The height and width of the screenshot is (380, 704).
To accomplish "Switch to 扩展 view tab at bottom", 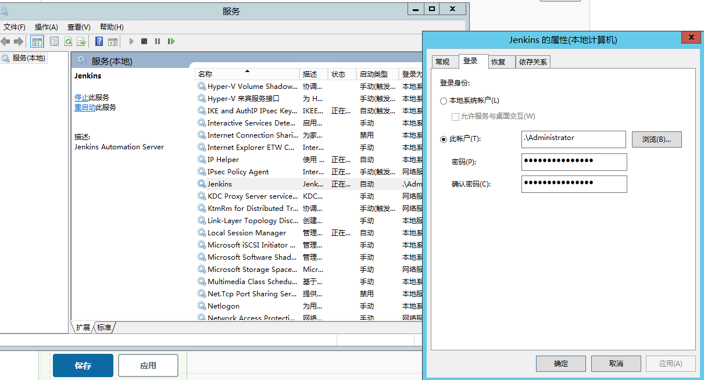I will 83,327.
